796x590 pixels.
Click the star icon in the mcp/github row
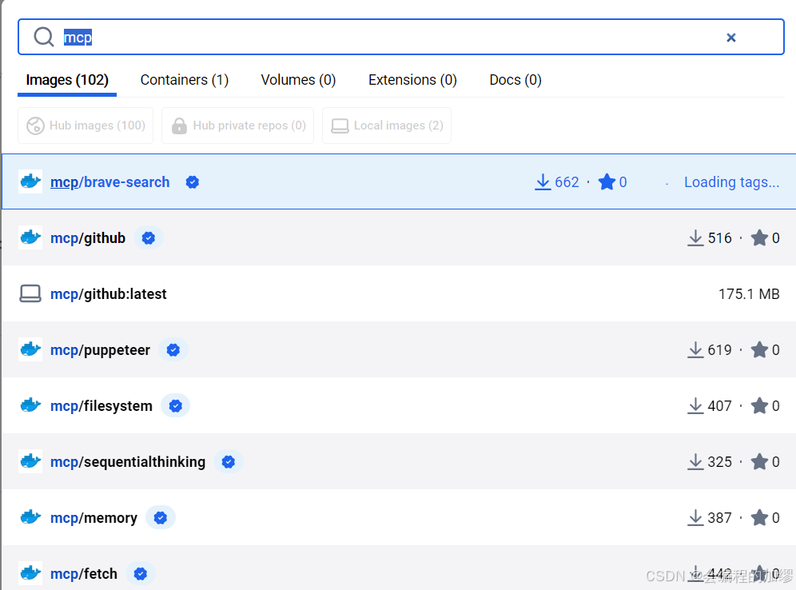point(759,237)
